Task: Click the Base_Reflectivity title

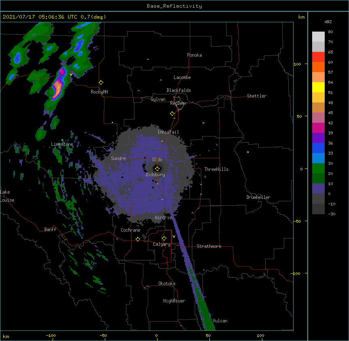Action: (174, 6)
